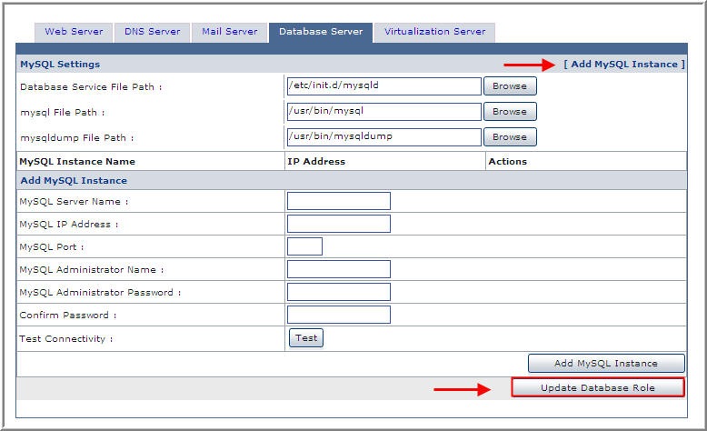Select the MySQL Administrator Name field
The image size is (707, 431).
tap(338, 269)
